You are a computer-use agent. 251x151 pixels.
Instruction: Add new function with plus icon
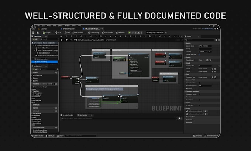pyautogui.click(x=56, y=84)
